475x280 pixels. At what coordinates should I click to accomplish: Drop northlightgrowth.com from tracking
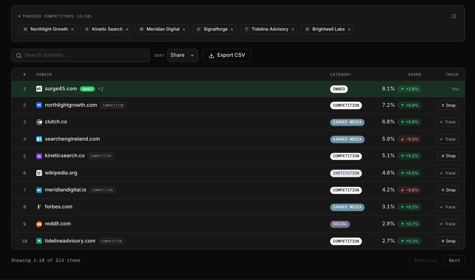point(448,105)
